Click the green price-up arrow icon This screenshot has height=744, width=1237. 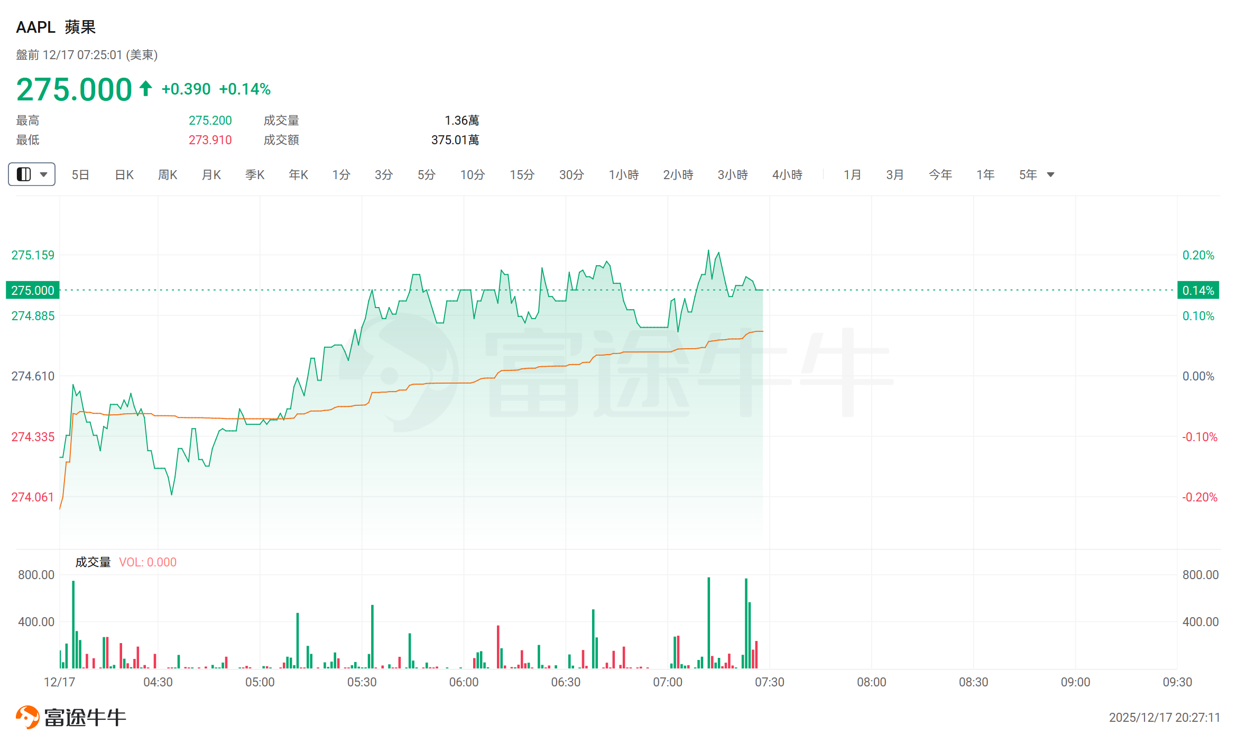(146, 88)
